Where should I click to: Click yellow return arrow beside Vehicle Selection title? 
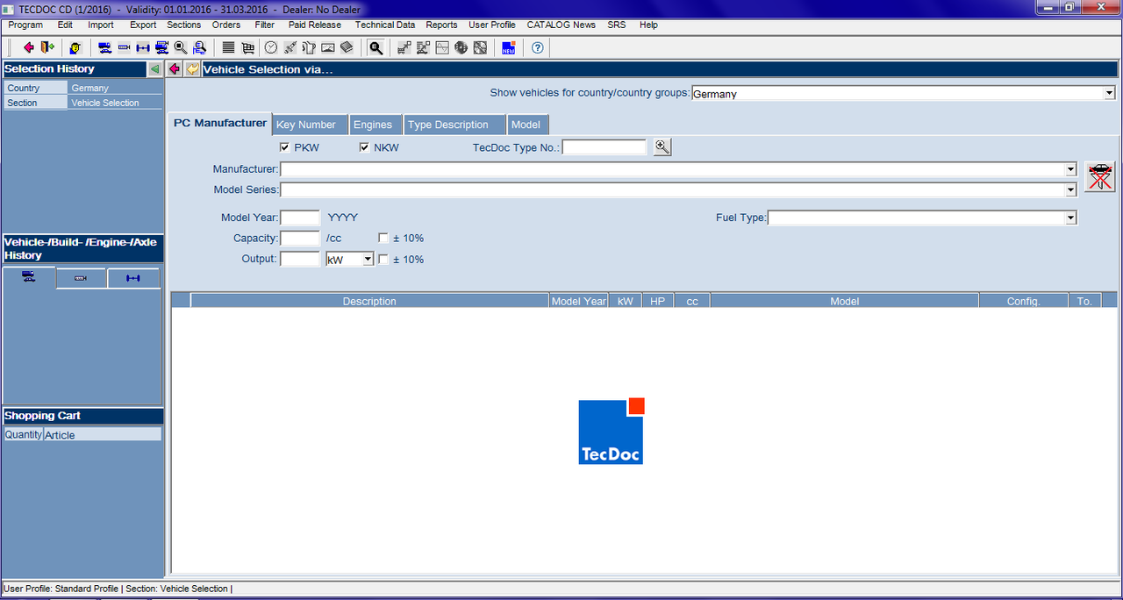pyautogui.click(x=192, y=69)
